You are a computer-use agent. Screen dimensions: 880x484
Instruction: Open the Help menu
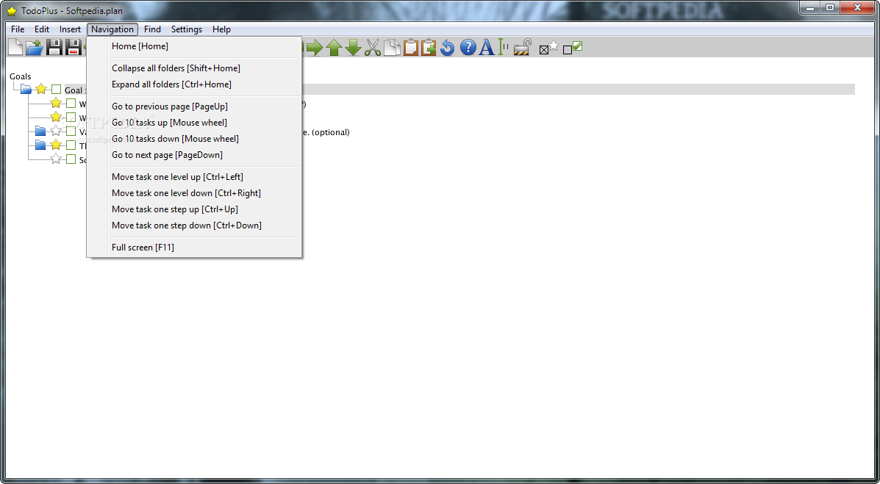(221, 29)
